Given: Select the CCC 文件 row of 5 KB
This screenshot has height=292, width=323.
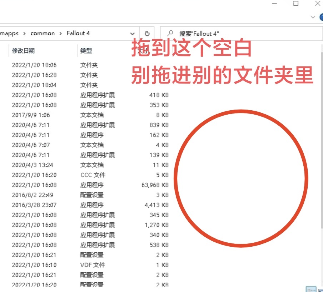Looking at the screenshot, I should coord(86,175).
